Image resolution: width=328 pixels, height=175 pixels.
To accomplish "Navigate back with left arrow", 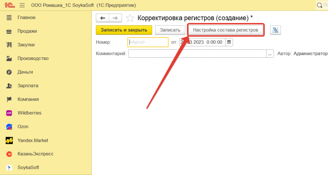I will (x=102, y=18).
